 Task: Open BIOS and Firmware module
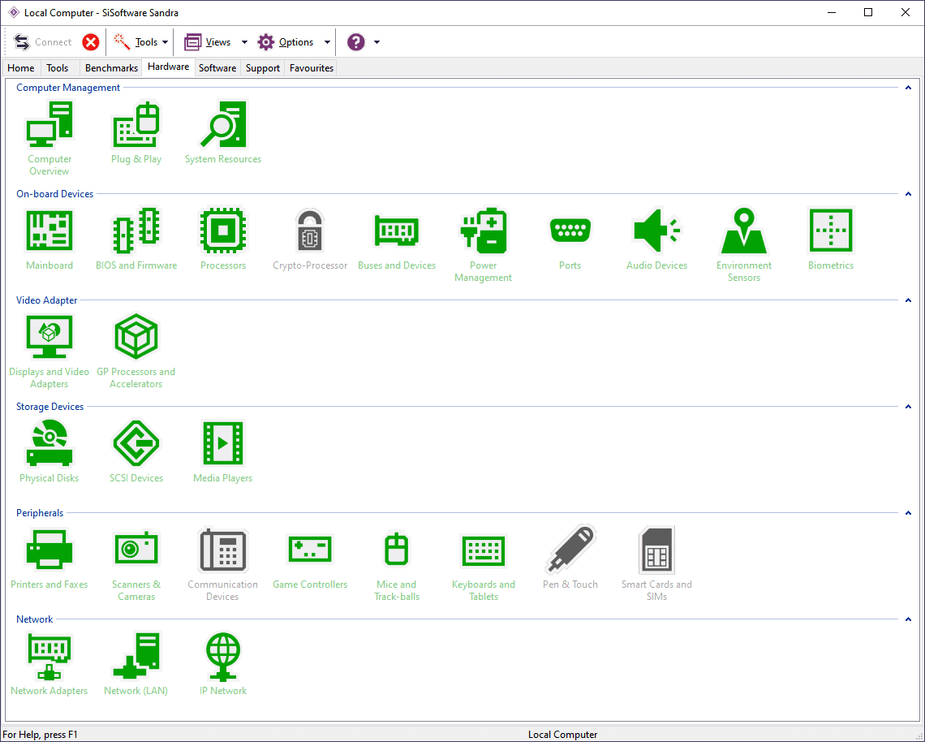[x=136, y=238]
